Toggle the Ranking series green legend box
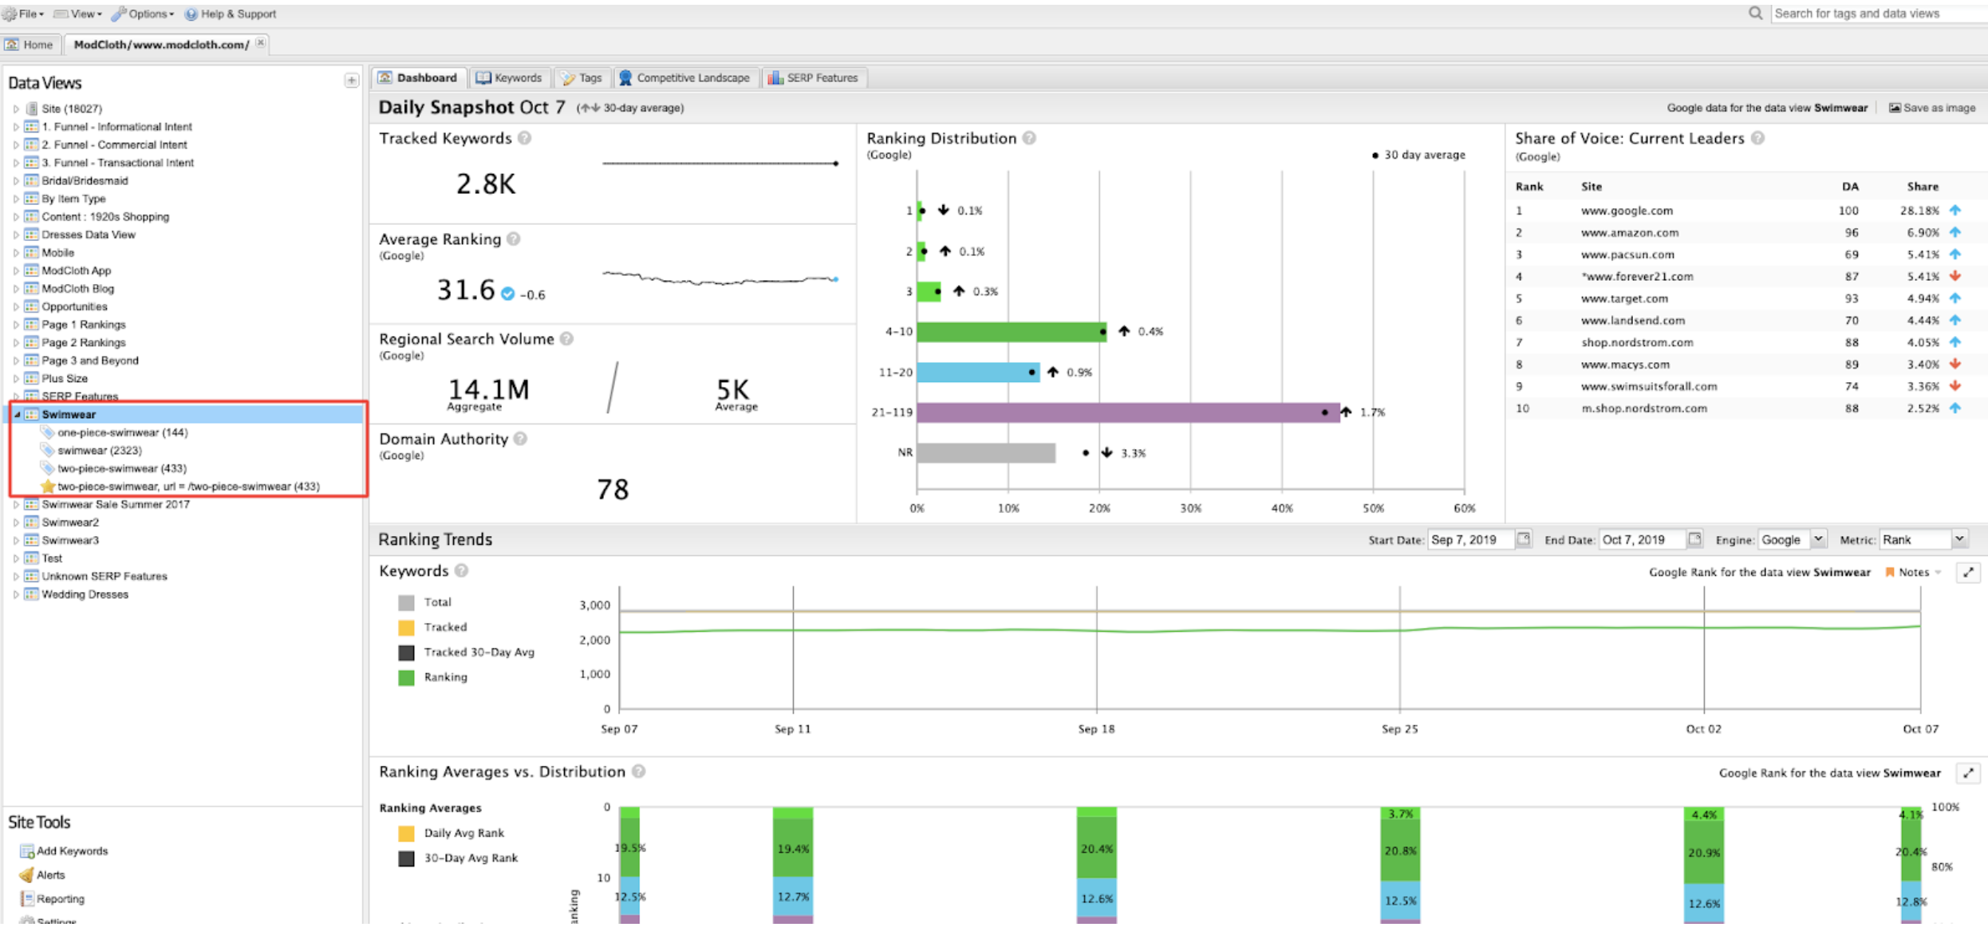Viewport: 1988px width, 927px height. tap(406, 677)
